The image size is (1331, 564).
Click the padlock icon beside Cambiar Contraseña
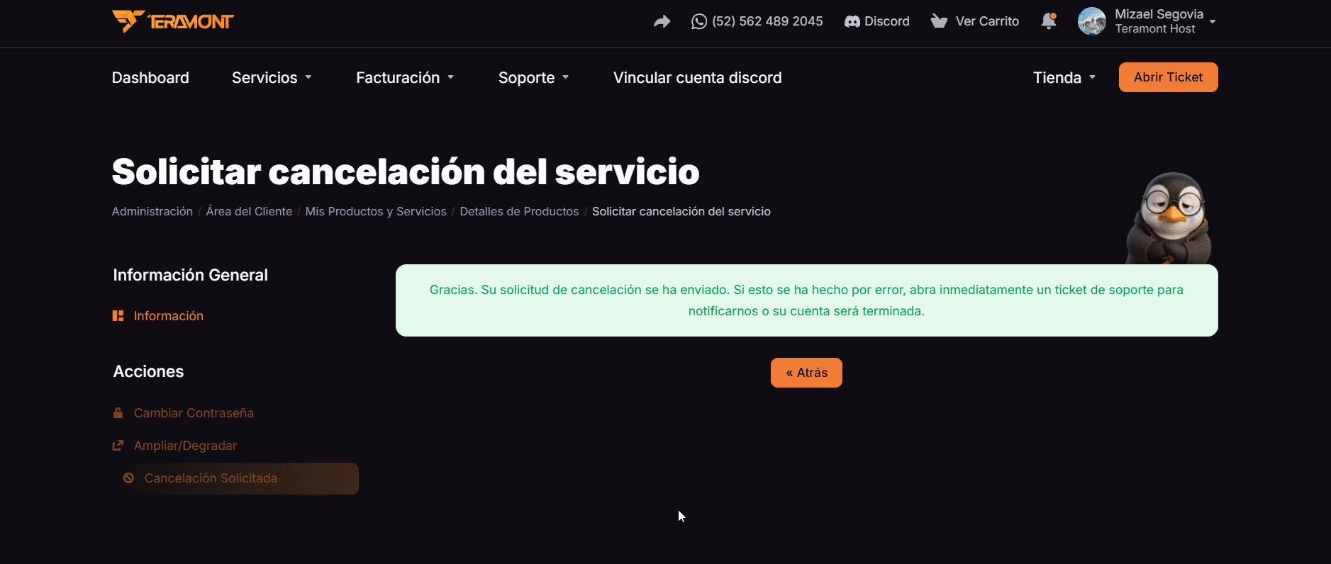point(118,413)
